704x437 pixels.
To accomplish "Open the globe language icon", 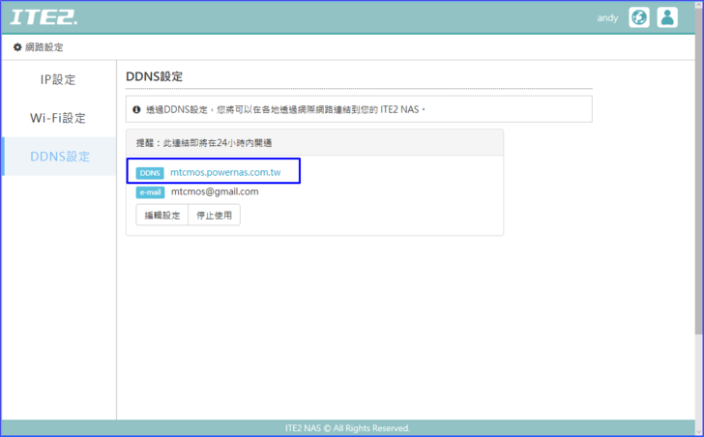I will [x=639, y=17].
